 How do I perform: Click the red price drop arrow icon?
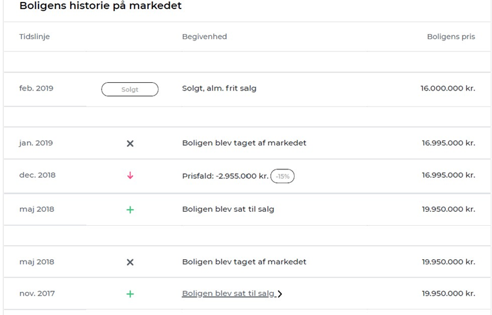[130, 175]
